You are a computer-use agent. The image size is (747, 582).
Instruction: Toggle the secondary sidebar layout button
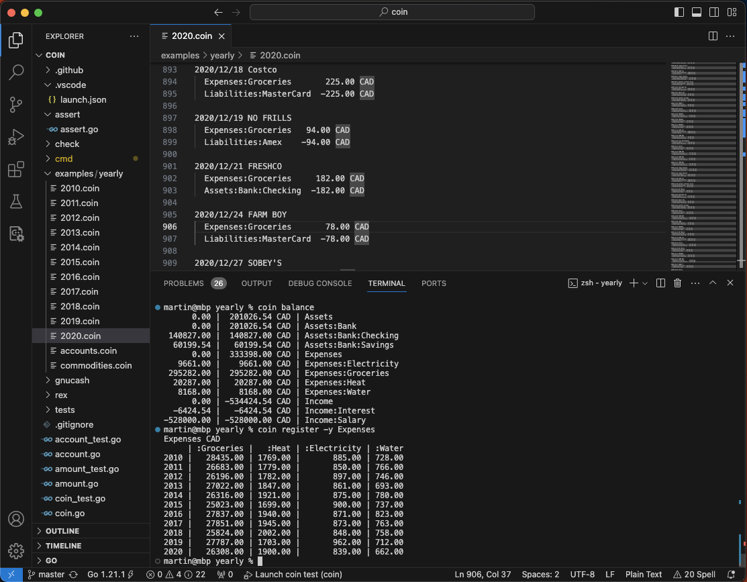(x=714, y=12)
